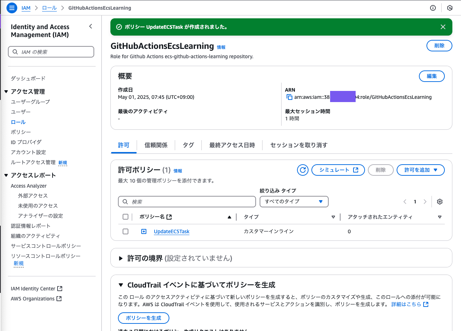Image resolution: width=461 pixels, height=331 pixels.
Task: Collapse the IAM sidebar with the chevron
Action: click(91, 26)
